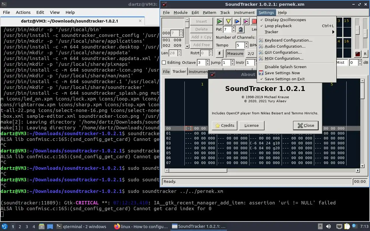Screen dimensions: 370x231
Task: Open the Help menu in SoundTracker
Action: [x=282, y=12]
